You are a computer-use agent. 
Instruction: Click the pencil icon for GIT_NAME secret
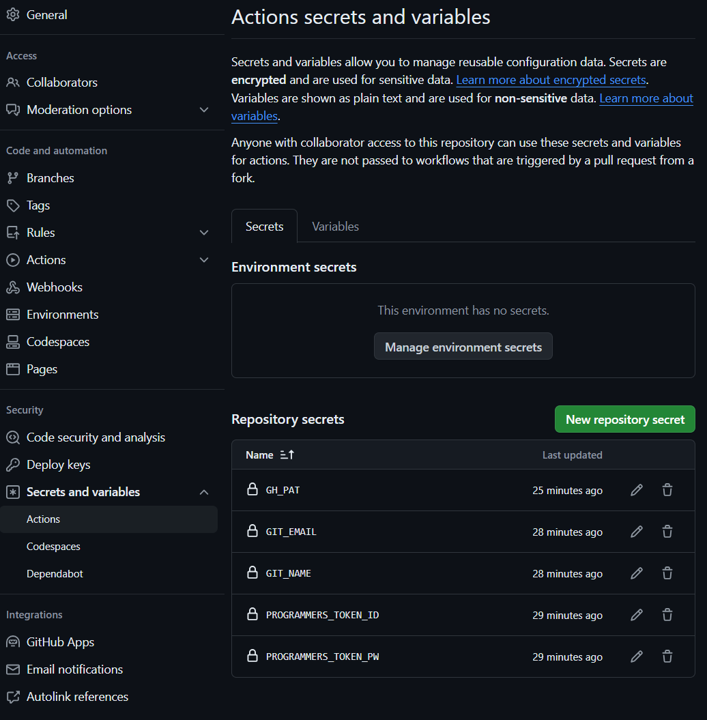pos(637,573)
